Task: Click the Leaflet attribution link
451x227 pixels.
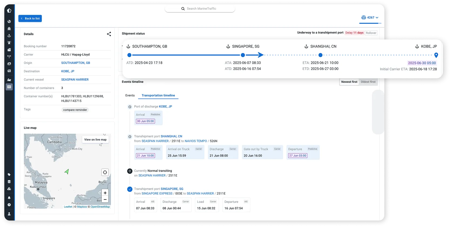Action: (x=68, y=207)
